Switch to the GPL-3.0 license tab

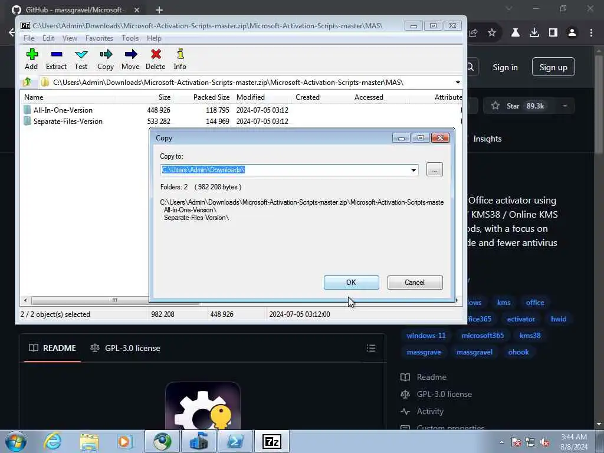(x=125, y=348)
